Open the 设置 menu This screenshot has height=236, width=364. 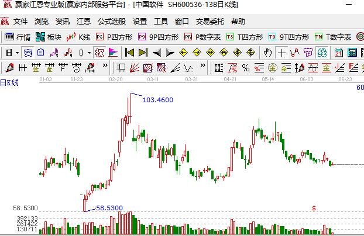click(x=140, y=22)
